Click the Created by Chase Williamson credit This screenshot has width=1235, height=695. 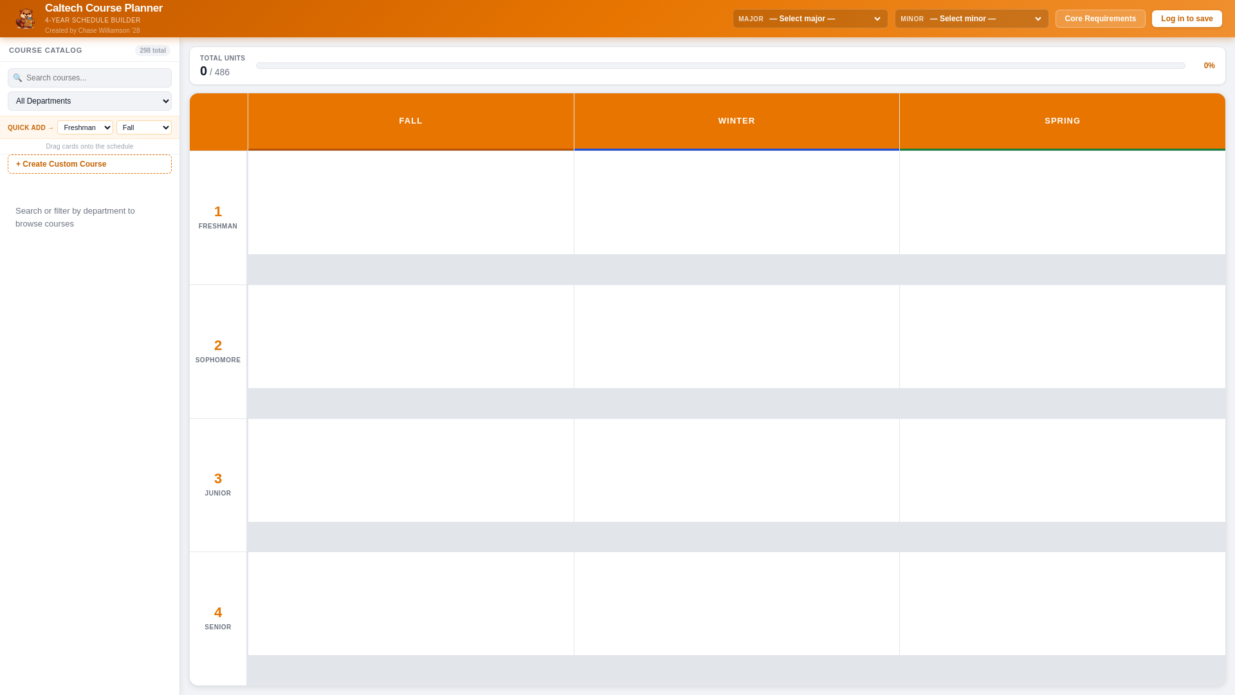click(92, 30)
